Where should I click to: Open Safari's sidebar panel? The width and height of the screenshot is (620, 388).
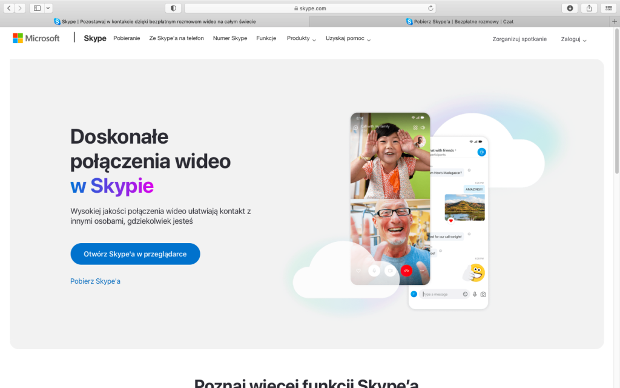pyautogui.click(x=37, y=8)
